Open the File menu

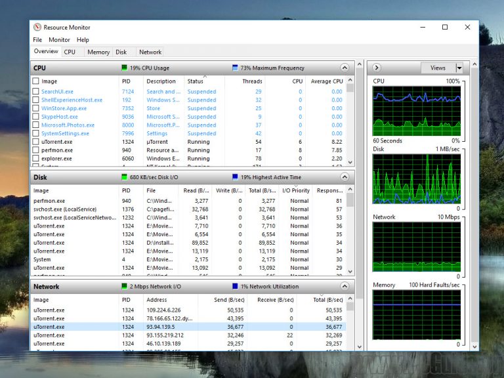[37, 40]
